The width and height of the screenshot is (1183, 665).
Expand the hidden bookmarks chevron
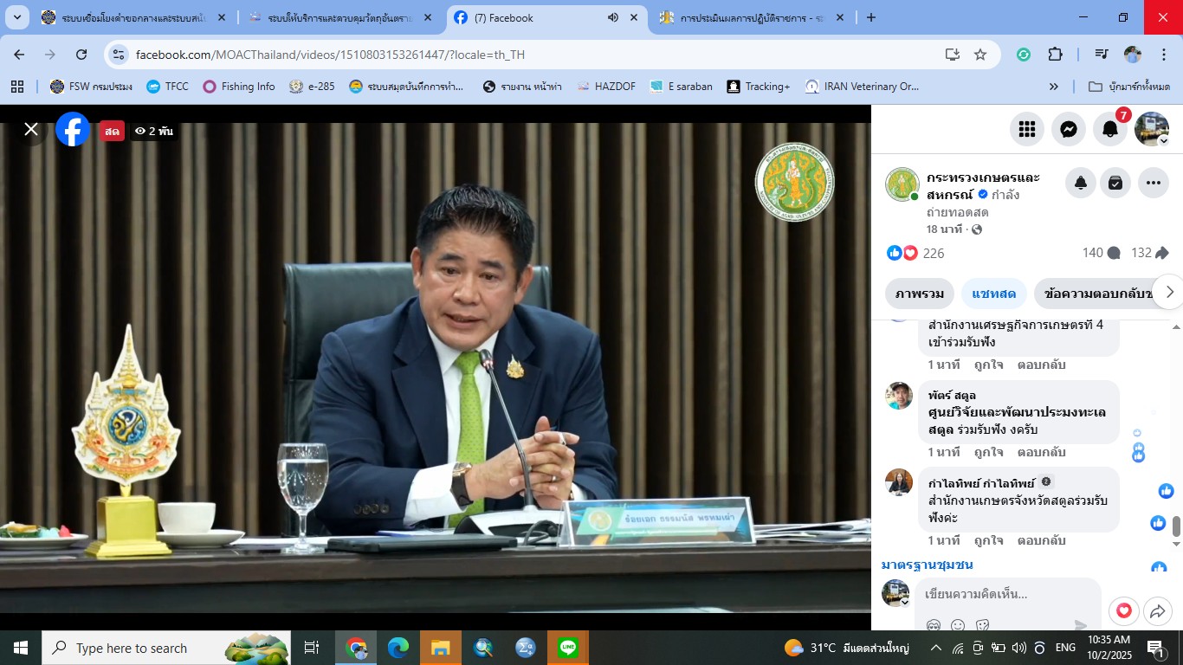[1054, 87]
